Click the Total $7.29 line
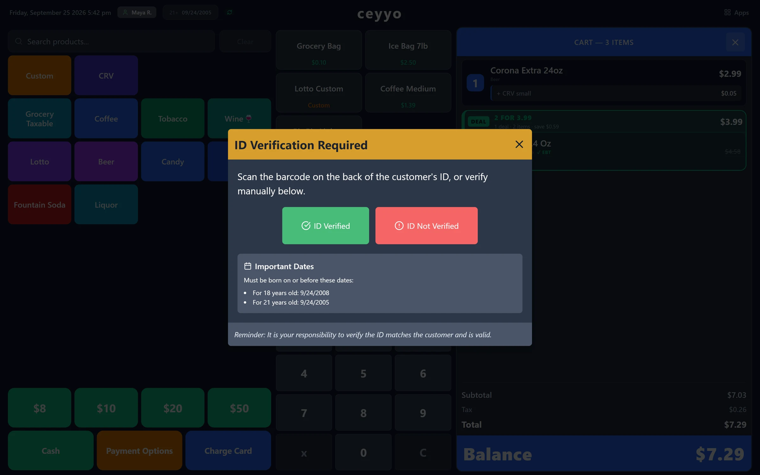 click(604, 424)
